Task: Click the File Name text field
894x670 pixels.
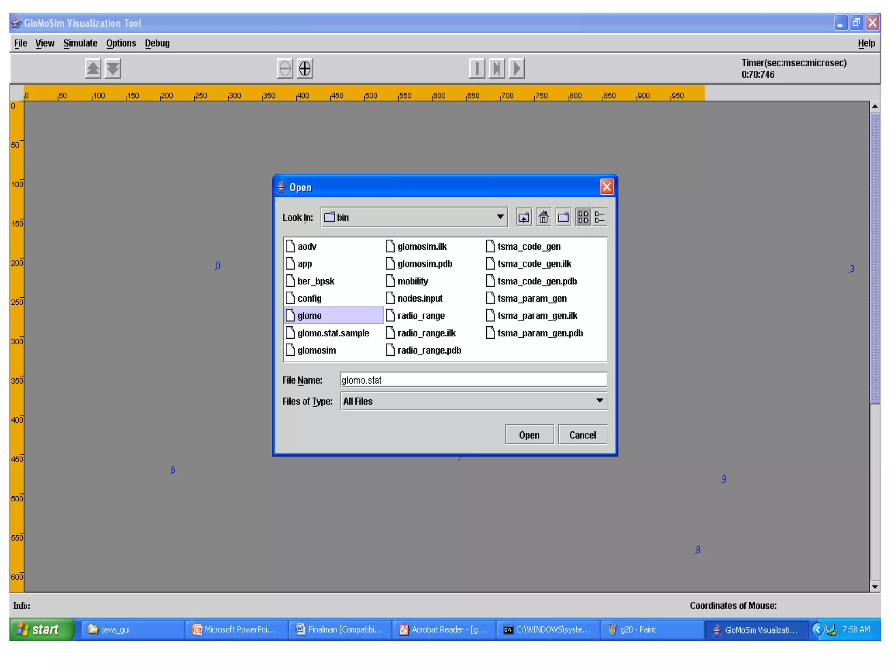Action: 473,380
